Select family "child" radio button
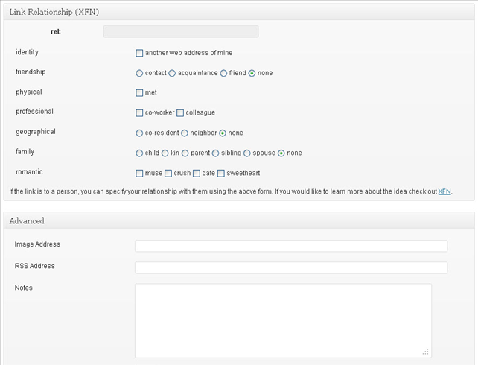478x365 pixels. [x=139, y=153]
